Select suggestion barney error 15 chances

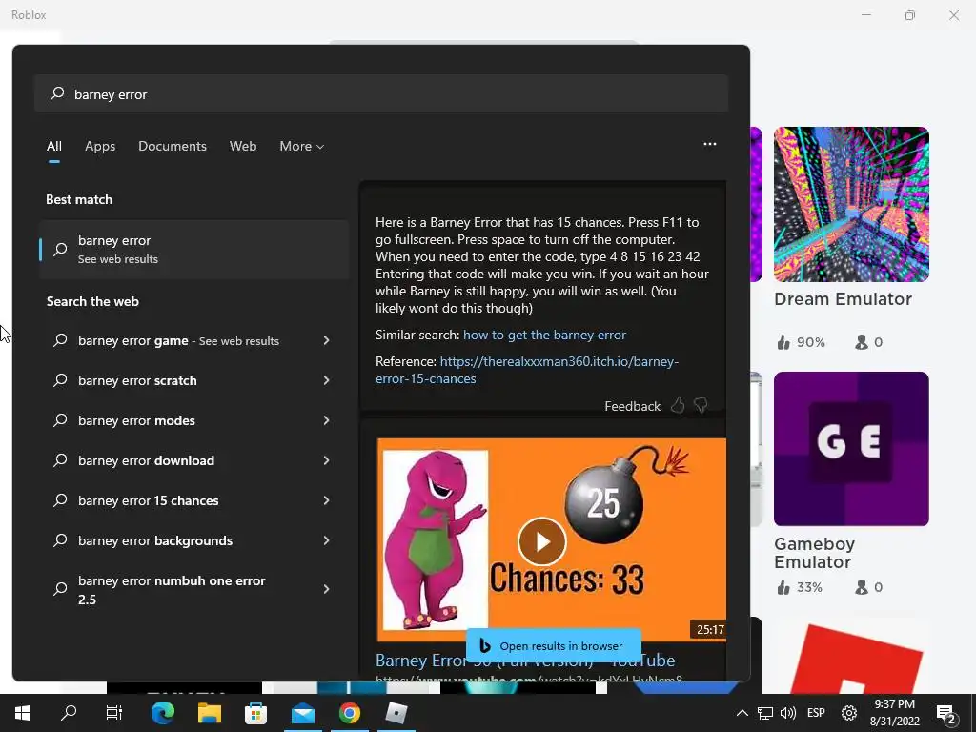tap(148, 500)
